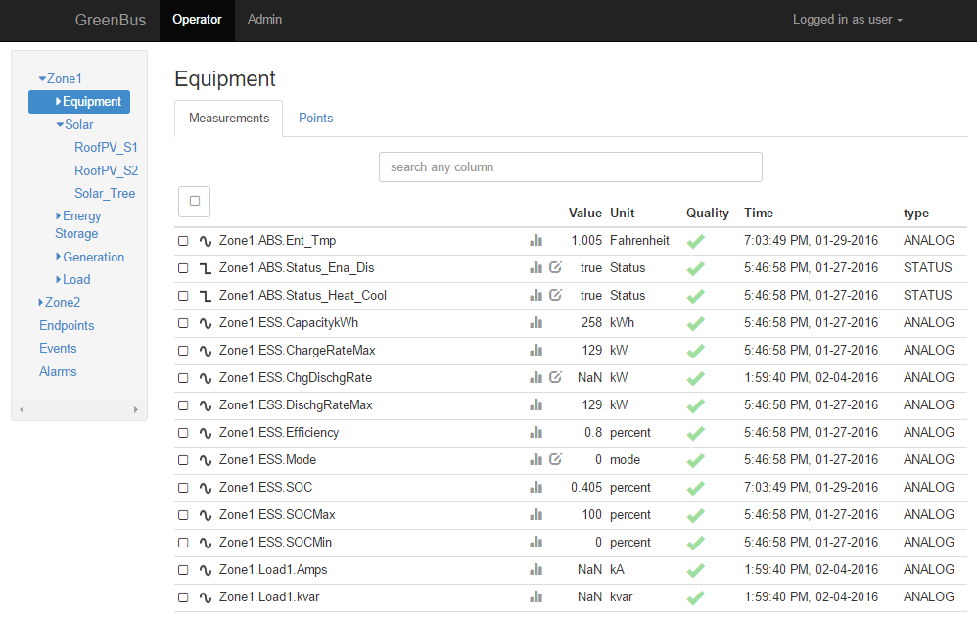Click the sidebar scroll left arrow
Image resolution: width=977 pixels, height=618 pixels.
22,409
